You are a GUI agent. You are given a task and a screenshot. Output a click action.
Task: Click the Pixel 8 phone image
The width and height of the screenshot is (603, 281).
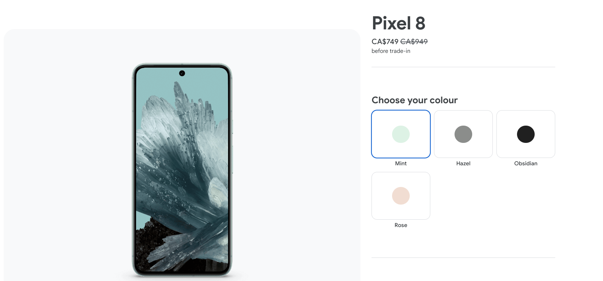point(182,170)
